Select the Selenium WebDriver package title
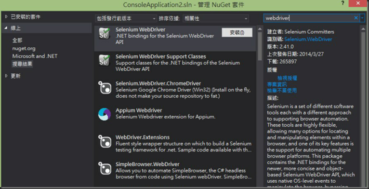 click(140, 30)
